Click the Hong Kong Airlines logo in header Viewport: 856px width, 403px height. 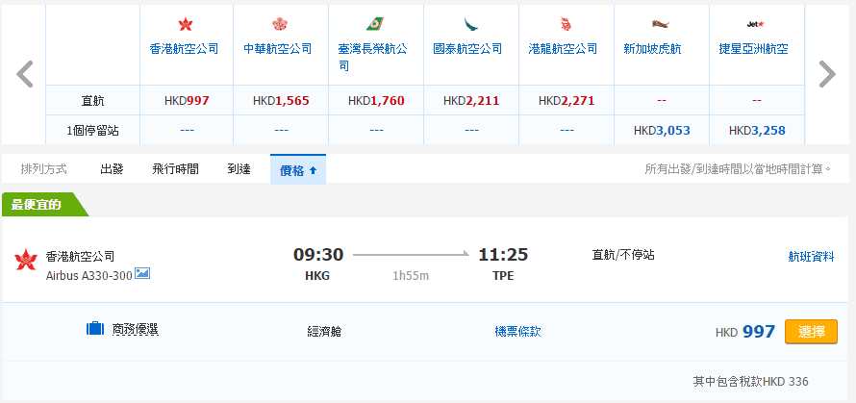(x=185, y=24)
